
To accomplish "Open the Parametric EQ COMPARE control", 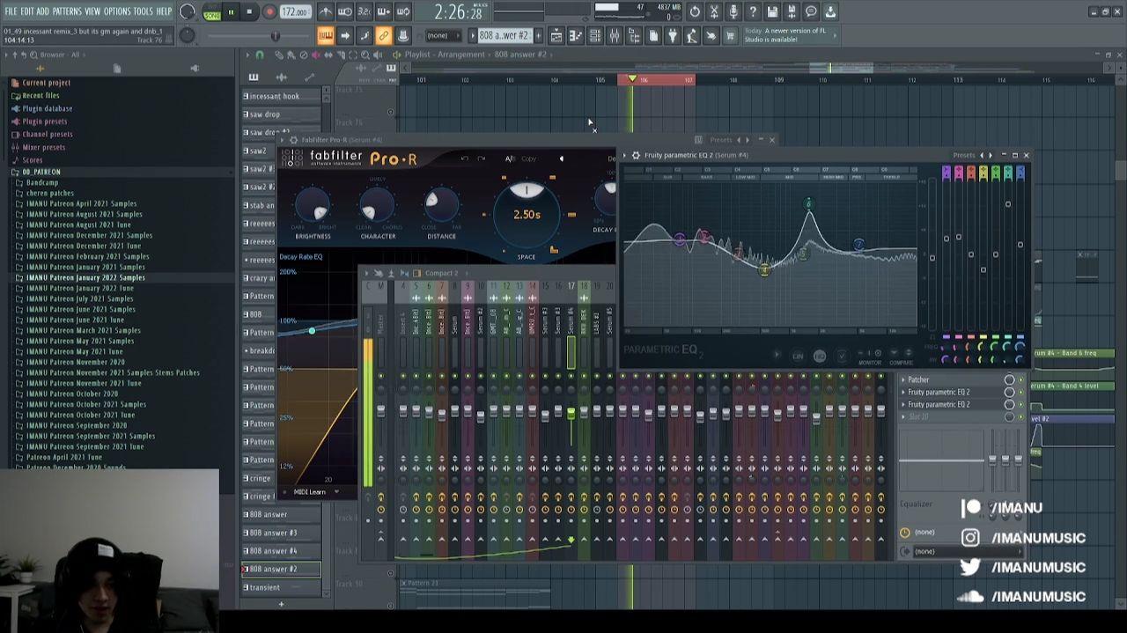I will coord(901,356).
